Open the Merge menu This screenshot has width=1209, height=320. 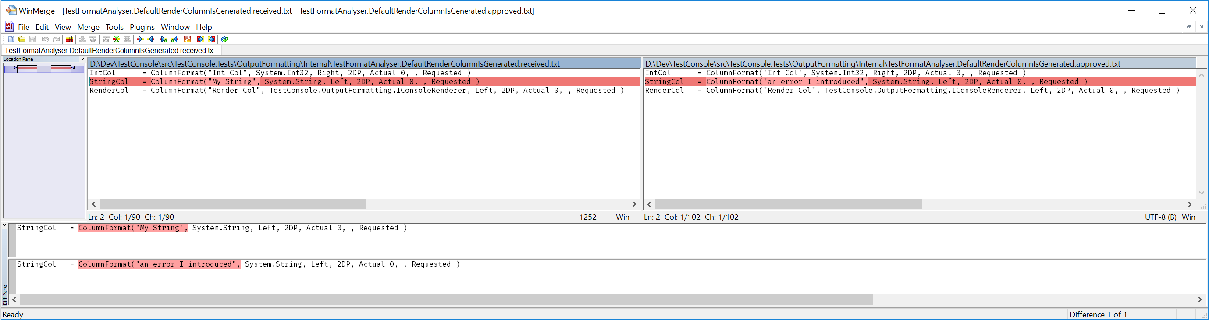[88, 27]
